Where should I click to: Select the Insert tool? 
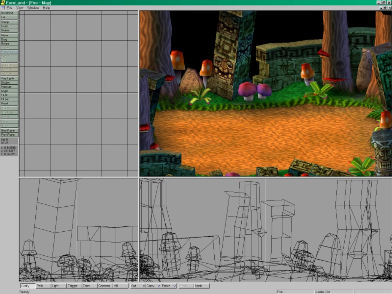click(x=9, y=26)
